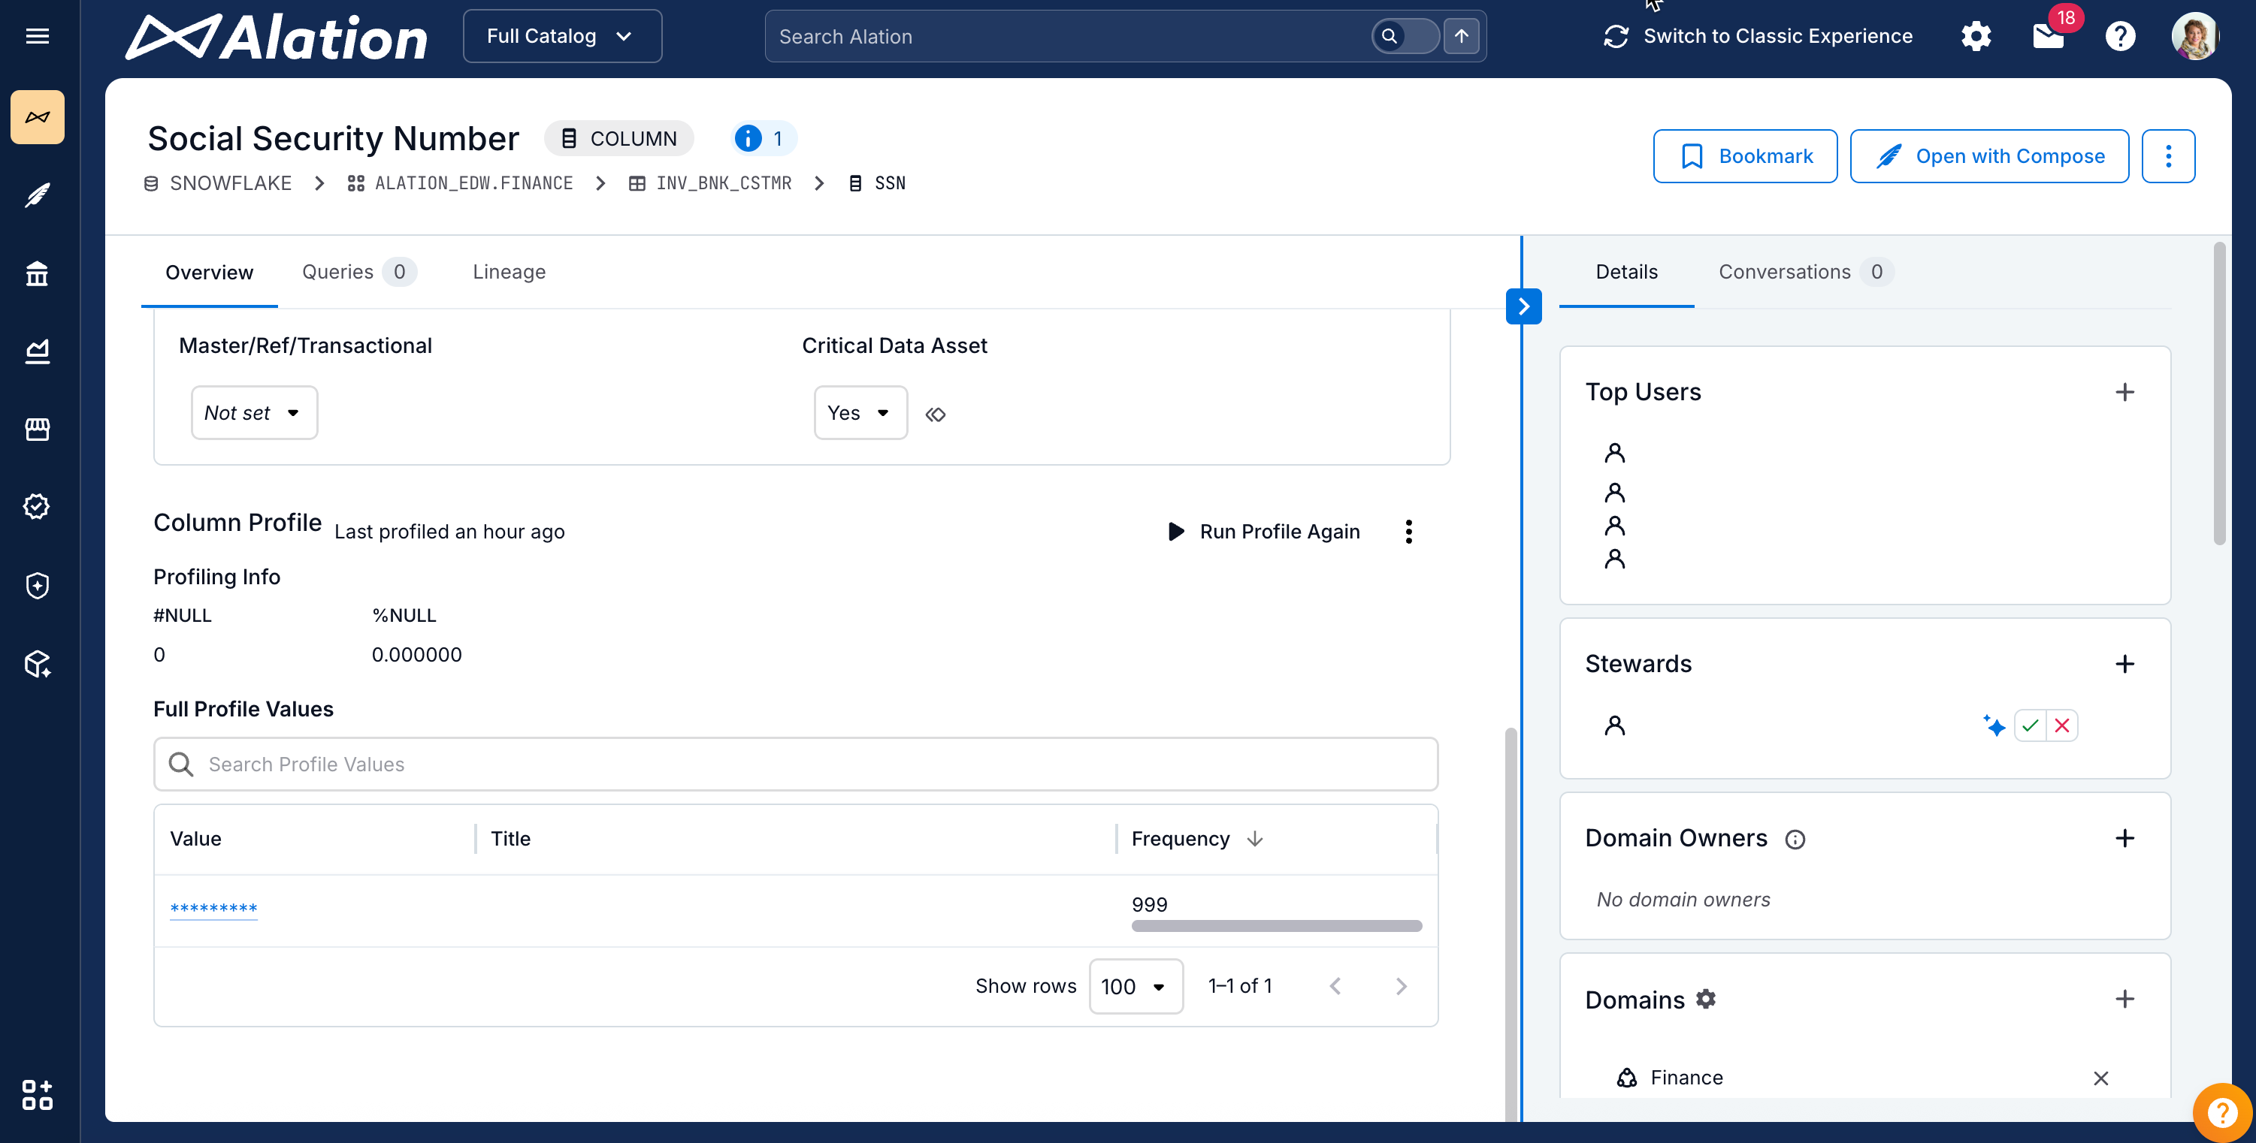Click the Frequency bar for value 999

(x=1276, y=926)
